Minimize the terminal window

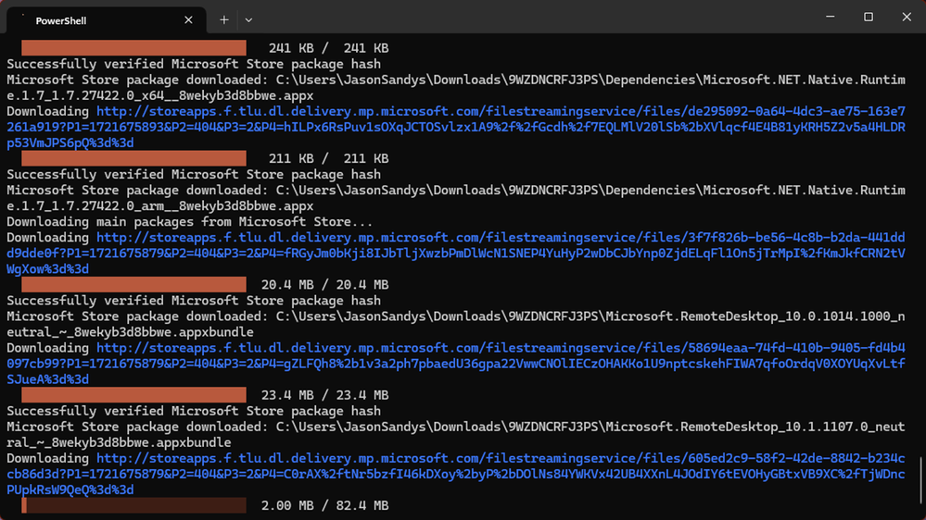coord(830,17)
